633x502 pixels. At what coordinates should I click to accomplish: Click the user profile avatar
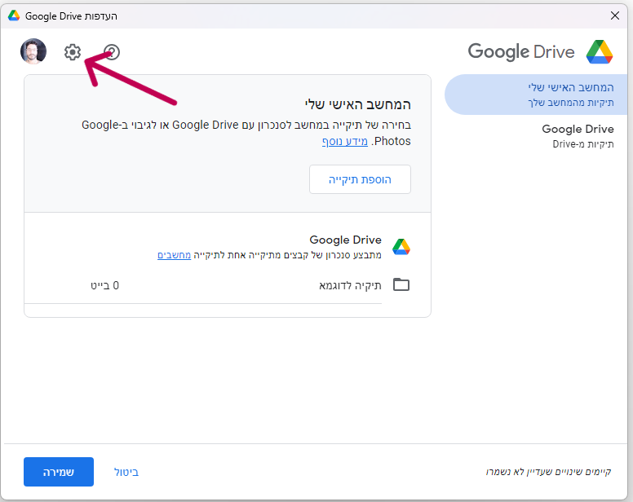pos(33,51)
